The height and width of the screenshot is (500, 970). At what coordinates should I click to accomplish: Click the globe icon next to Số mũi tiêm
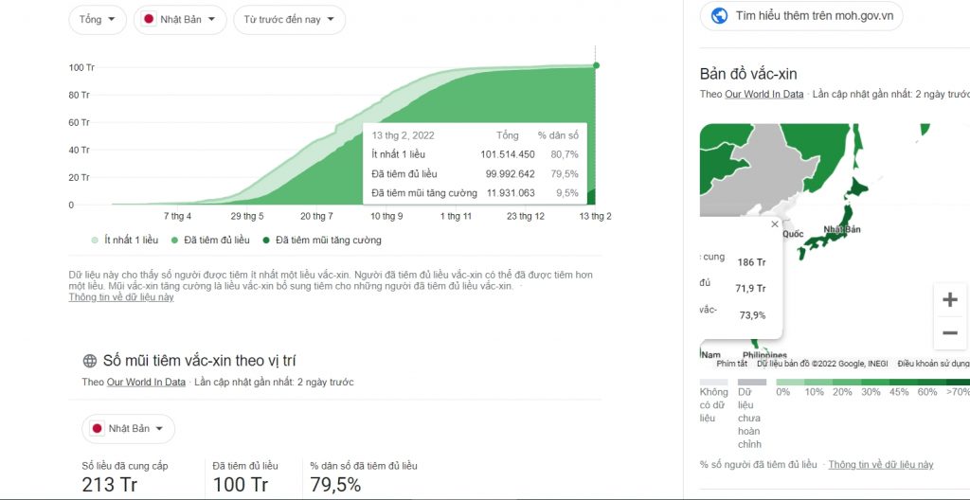(90, 361)
